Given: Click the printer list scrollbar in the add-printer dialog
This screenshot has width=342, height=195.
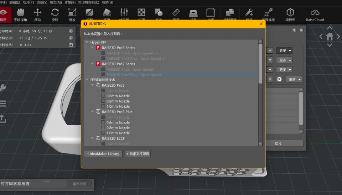Looking at the screenshot, I should tap(260, 64).
